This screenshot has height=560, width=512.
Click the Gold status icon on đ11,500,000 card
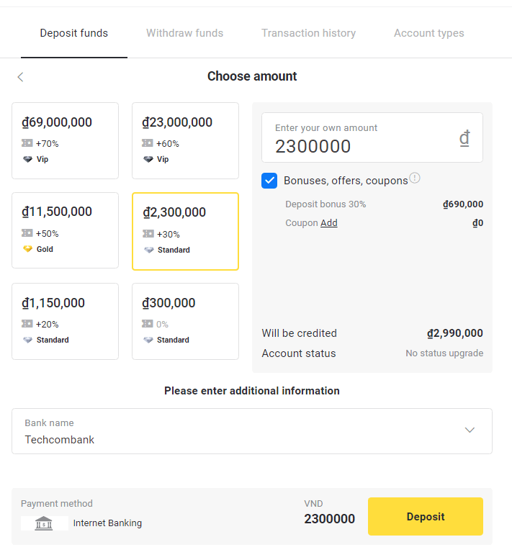pos(28,249)
